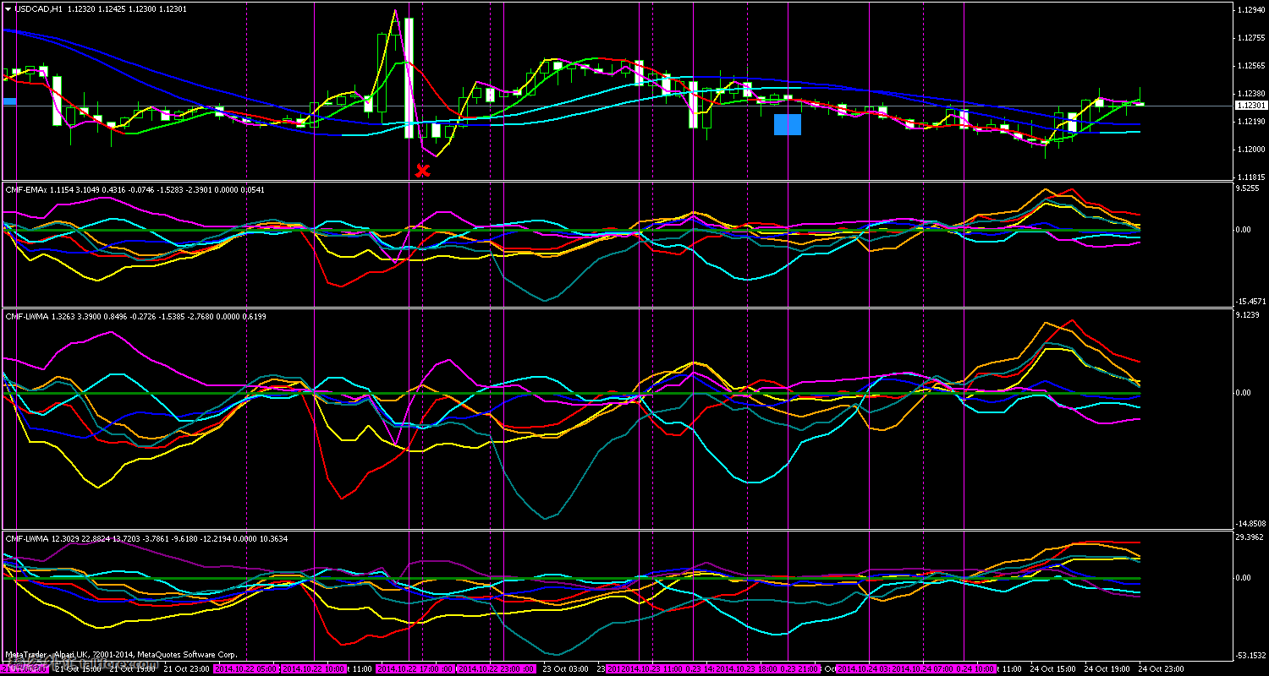1269x676 pixels.
Task: Click the 29.3962 indicator scale value
Action: tap(1250, 537)
